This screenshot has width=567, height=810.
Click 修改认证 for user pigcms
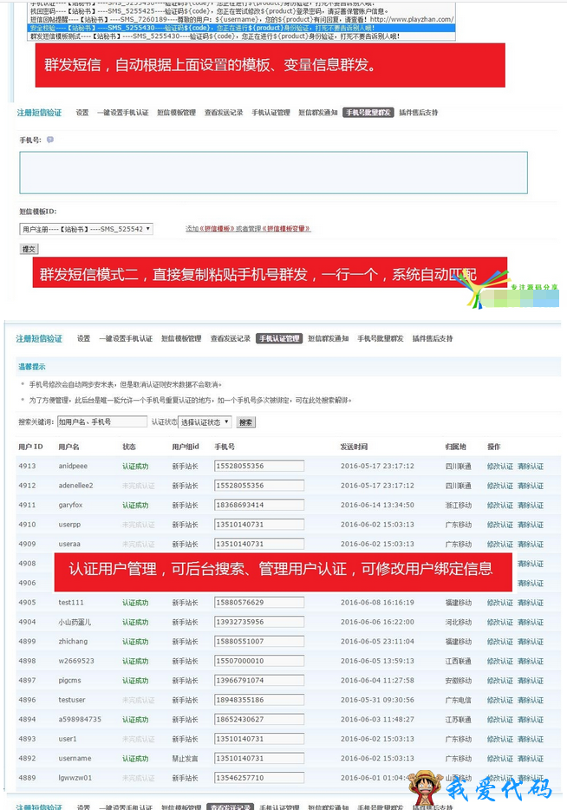(500, 681)
